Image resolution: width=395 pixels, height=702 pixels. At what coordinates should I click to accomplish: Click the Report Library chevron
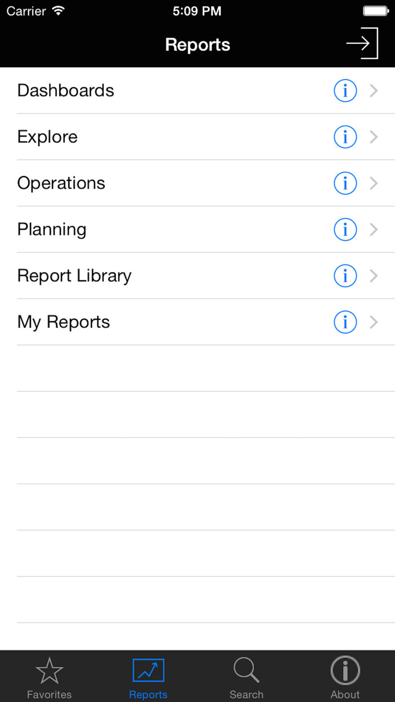coord(374,276)
